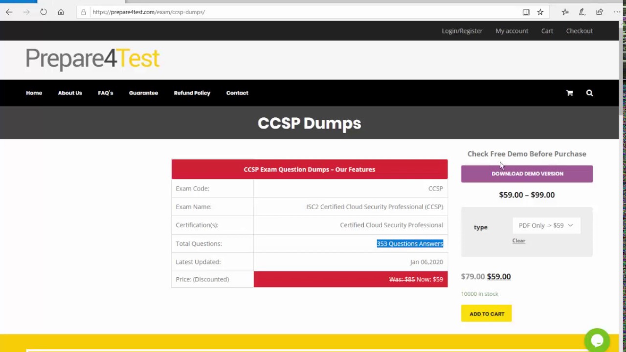Click the Check Free Demo Before Purchase text
The height and width of the screenshot is (352, 626).
[x=527, y=154]
